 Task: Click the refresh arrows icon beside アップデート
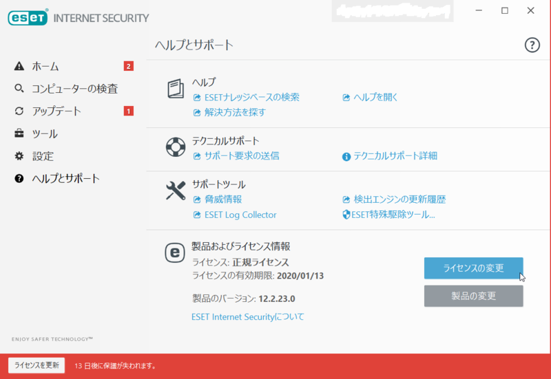19,111
